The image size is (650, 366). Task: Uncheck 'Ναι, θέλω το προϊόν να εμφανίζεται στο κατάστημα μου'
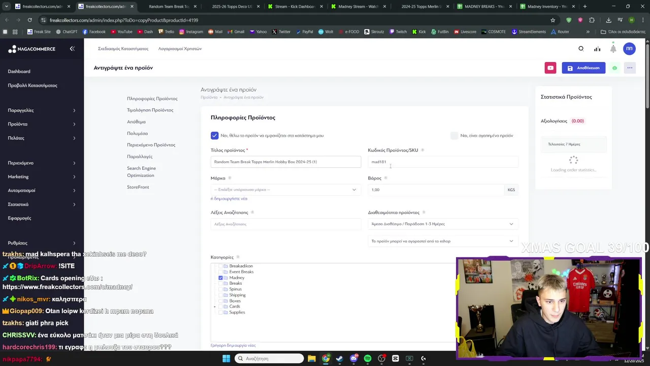(x=215, y=136)
